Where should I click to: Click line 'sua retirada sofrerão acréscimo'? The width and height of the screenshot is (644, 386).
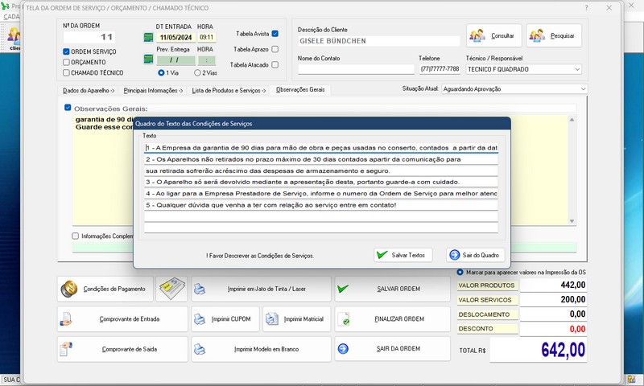click(x=321, y=170)
